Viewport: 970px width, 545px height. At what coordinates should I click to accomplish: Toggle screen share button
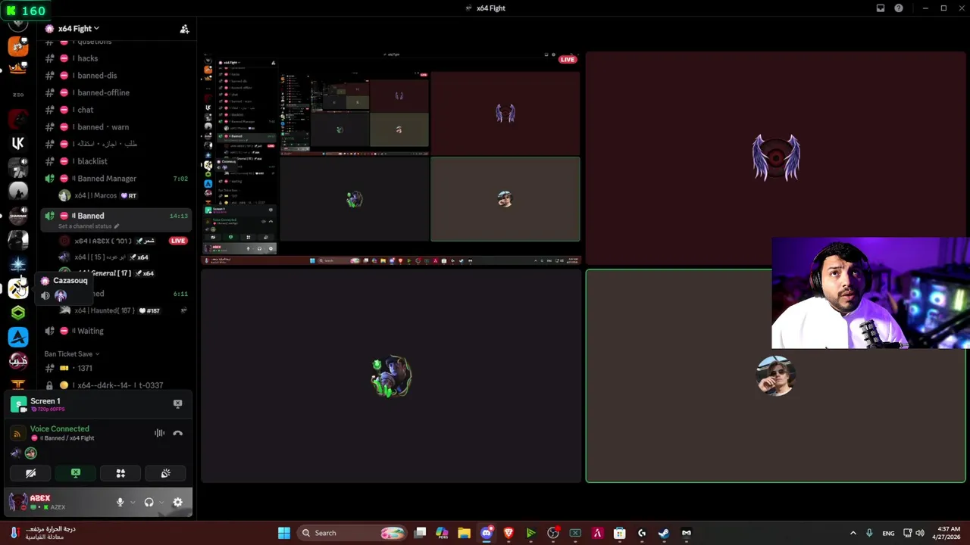point(75,473)
